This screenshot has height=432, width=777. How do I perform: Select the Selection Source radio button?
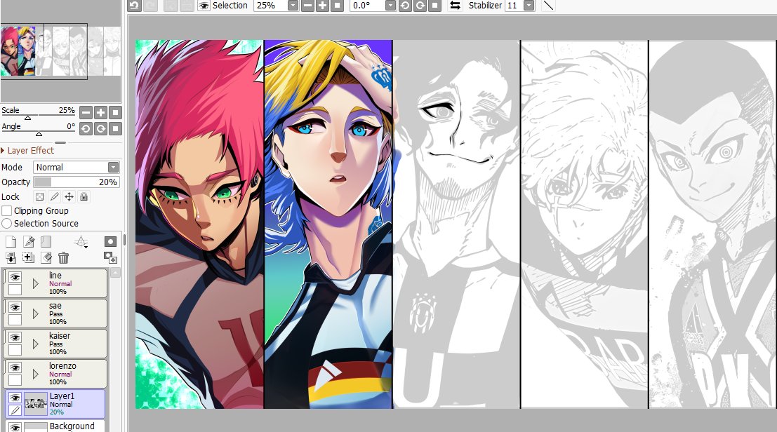pos(7,224)
